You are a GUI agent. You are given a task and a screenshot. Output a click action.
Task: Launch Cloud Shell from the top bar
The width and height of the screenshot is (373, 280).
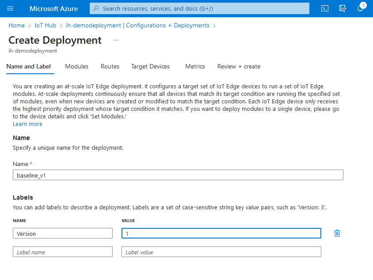coord(324,8)
